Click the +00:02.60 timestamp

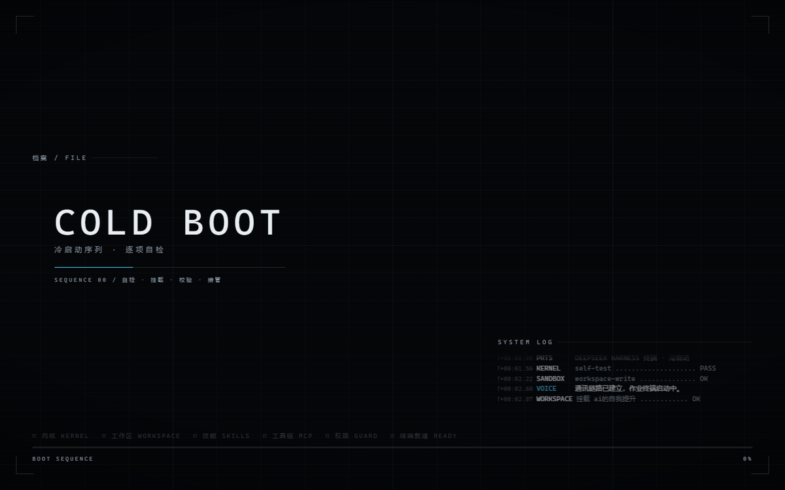pyautogui.click(x=516, y=389)
